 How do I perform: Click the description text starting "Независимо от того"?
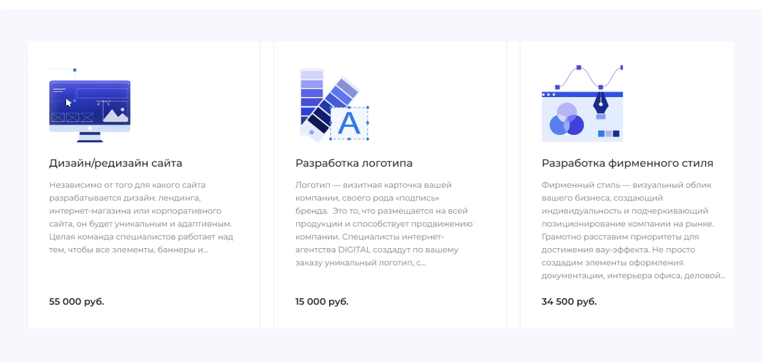point(141,217)
